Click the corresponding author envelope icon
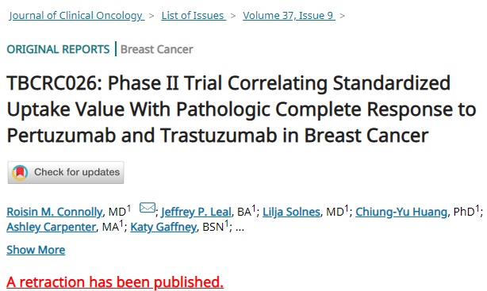The height and width of the screenshot is (291, 487). 148,208
